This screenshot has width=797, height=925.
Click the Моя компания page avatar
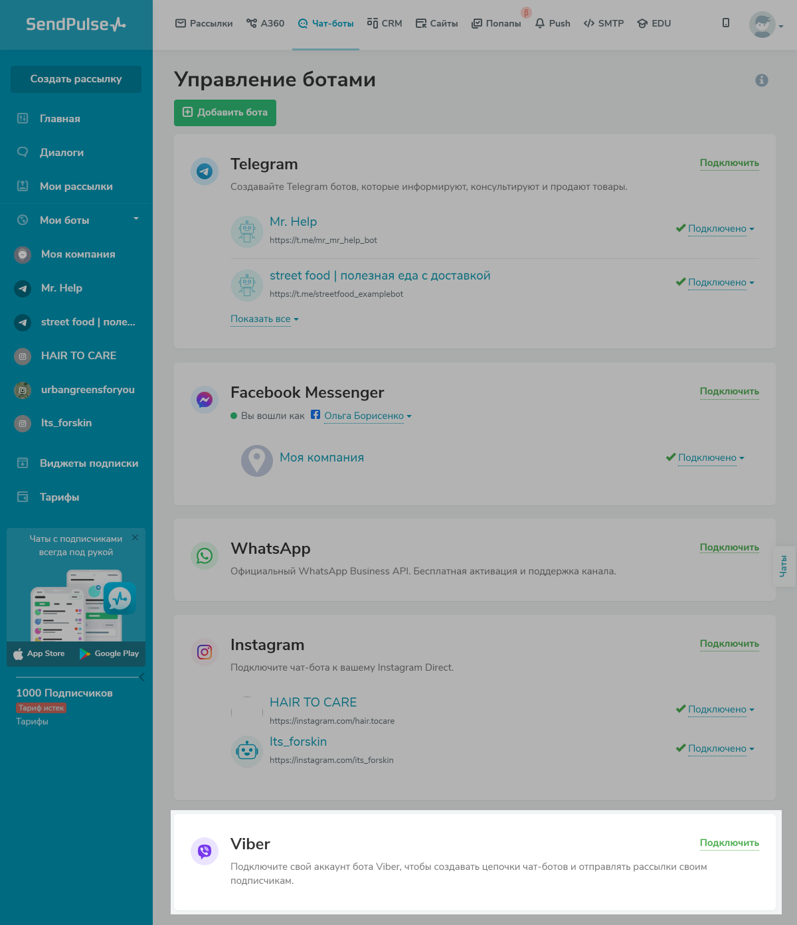(x=257, y=460)
